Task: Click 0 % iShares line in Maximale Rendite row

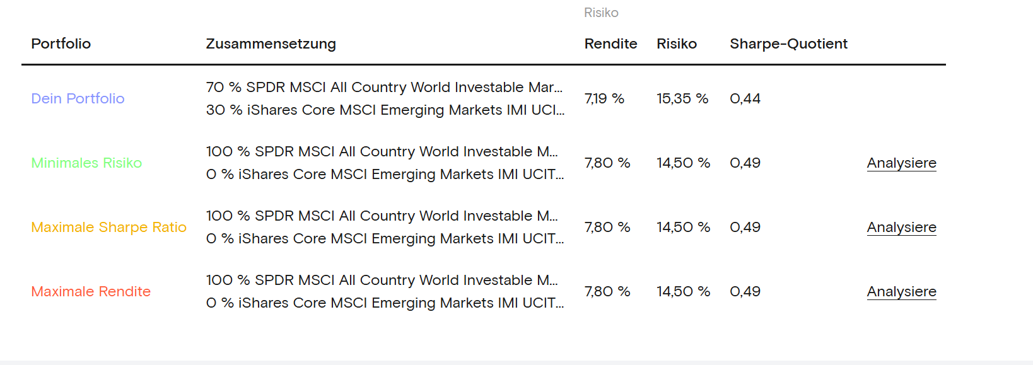Action: [385, 303]
